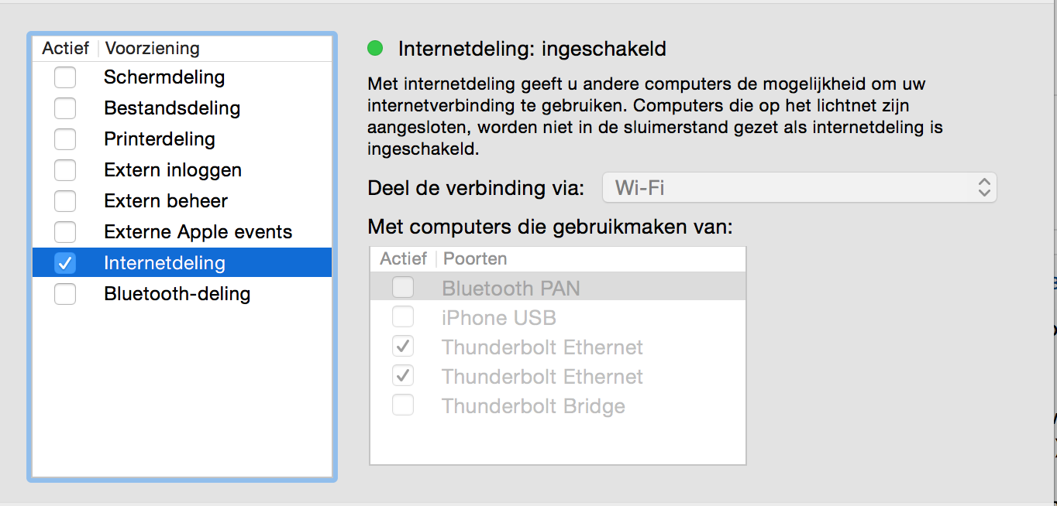Toggle the Externe Apple events checkbox
The image size is (1057, 506).
point(65,232)
